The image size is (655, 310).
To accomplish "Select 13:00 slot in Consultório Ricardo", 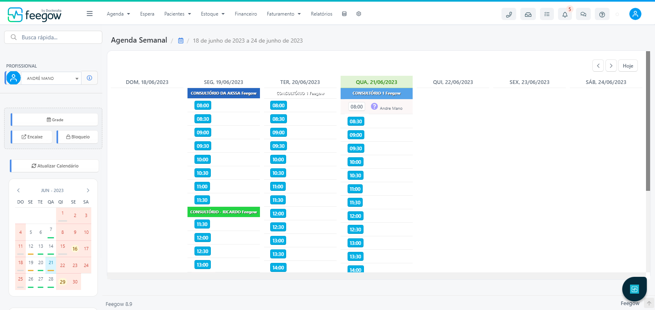I will 202,265.
